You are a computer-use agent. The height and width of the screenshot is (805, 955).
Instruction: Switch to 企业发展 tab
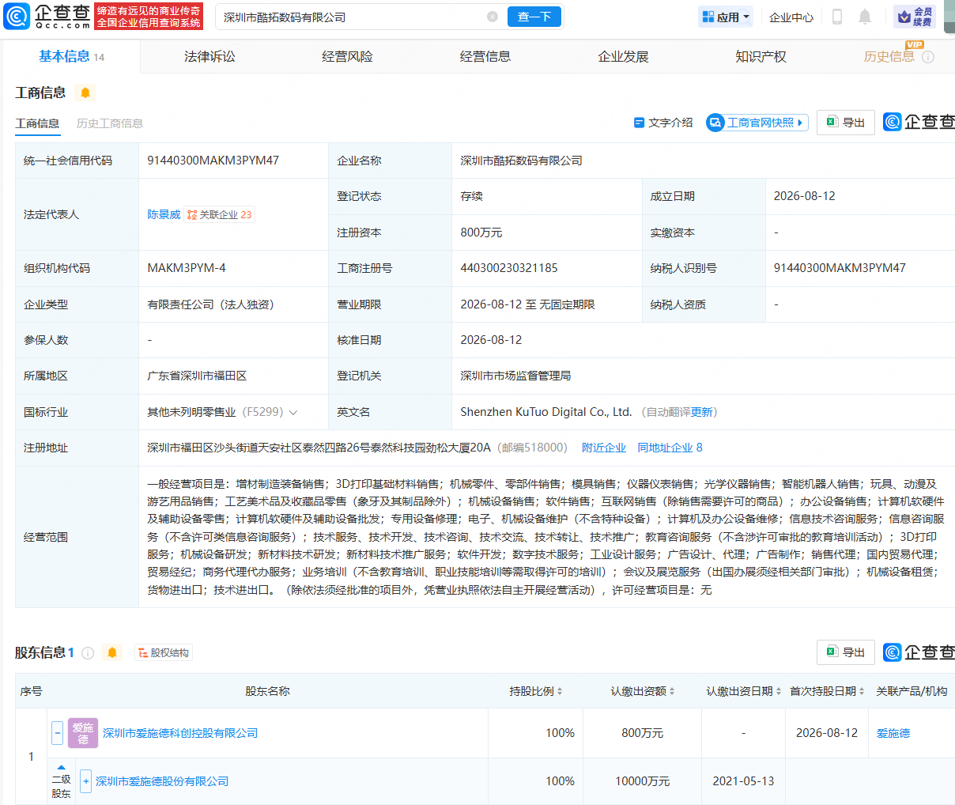pyautogui.click(x=623, y=56)
